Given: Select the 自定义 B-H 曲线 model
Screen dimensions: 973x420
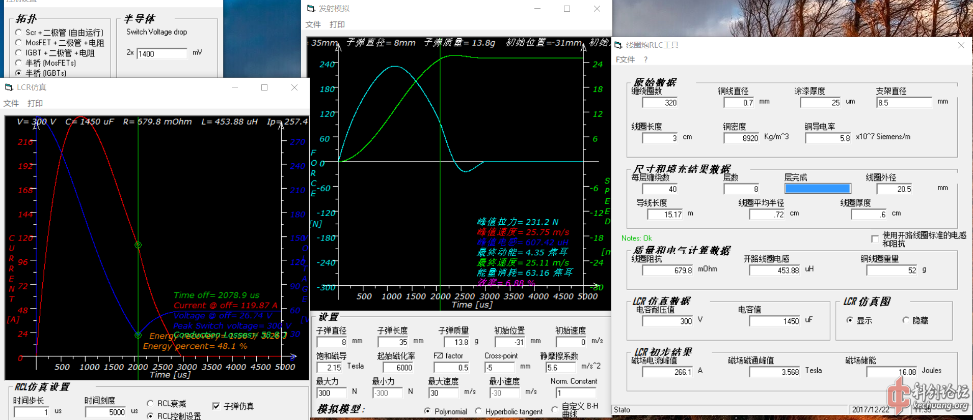Looking at the screenshot, I should click(555, 410).
